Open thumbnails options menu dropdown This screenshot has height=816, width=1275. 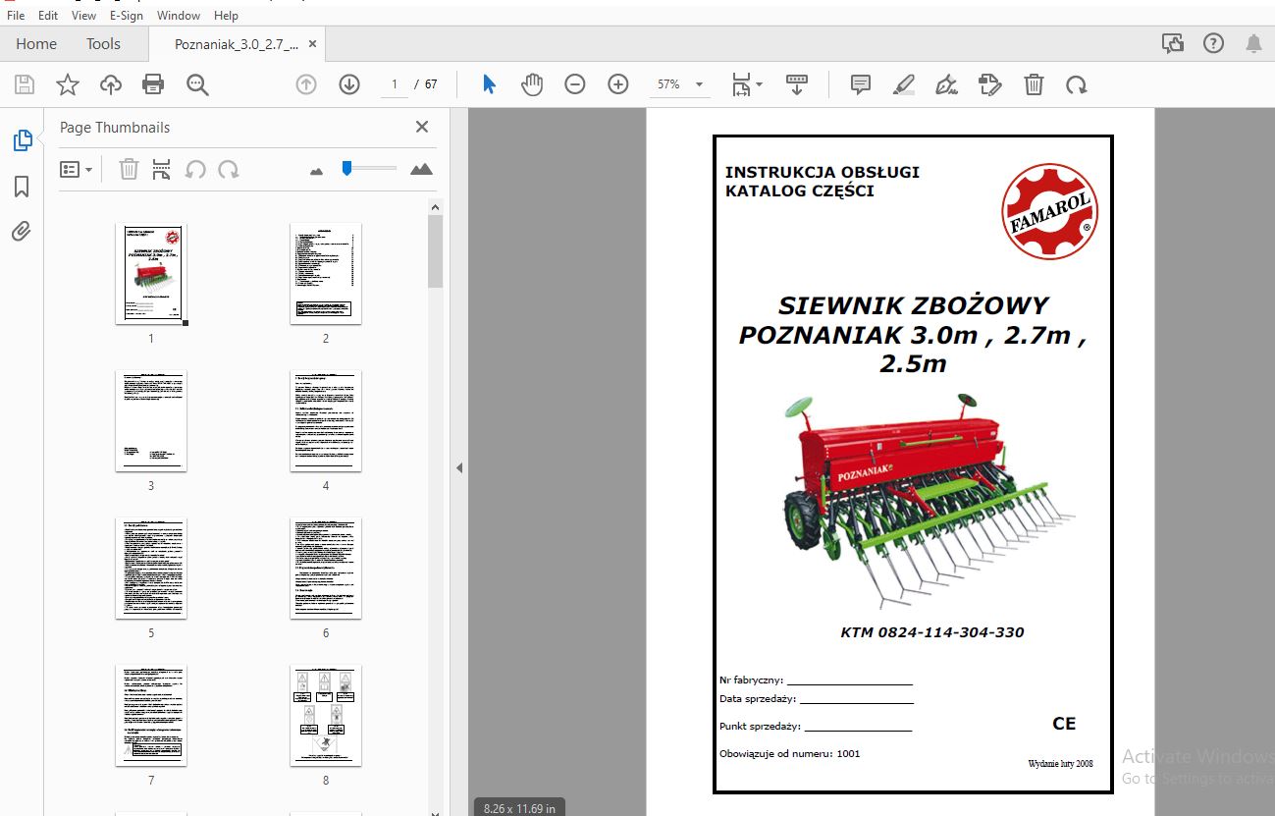click(x=77, y=169)
